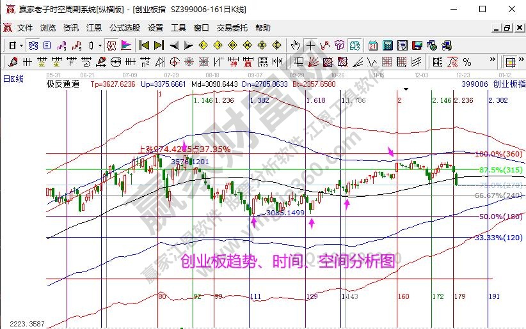526x329 pixels.
Task: Step chart forward with right triangle arrow
Action: [188, 45]
